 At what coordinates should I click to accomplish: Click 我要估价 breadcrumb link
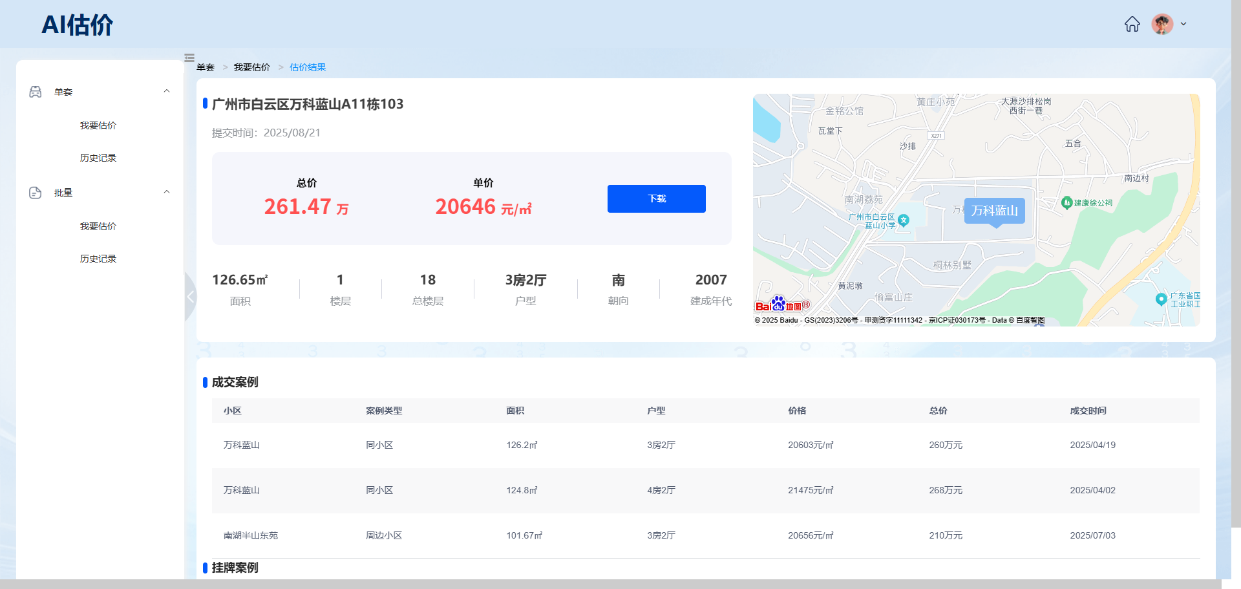point(251,67)
